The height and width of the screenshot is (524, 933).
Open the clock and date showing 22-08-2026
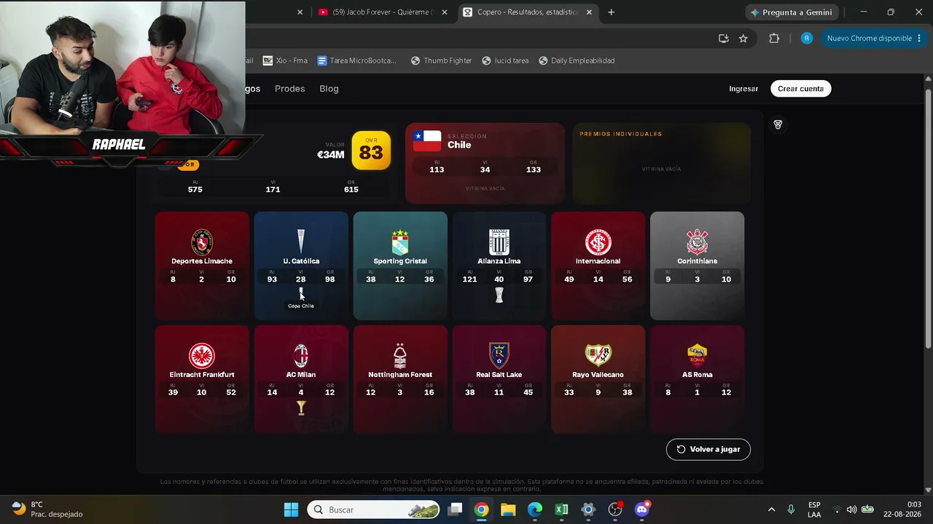[x=902, y=509]
